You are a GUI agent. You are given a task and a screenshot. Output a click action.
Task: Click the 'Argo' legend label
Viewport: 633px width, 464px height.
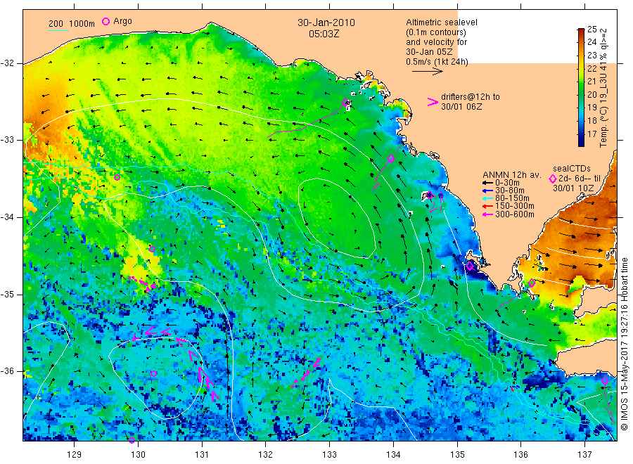(x=122, y=21)
